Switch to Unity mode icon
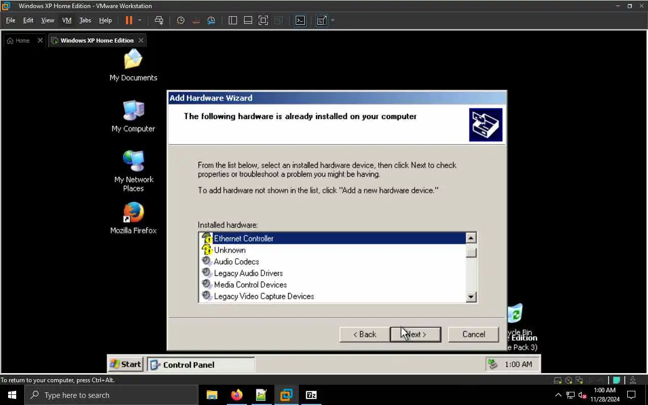648x405 pixels. point(278,20)
